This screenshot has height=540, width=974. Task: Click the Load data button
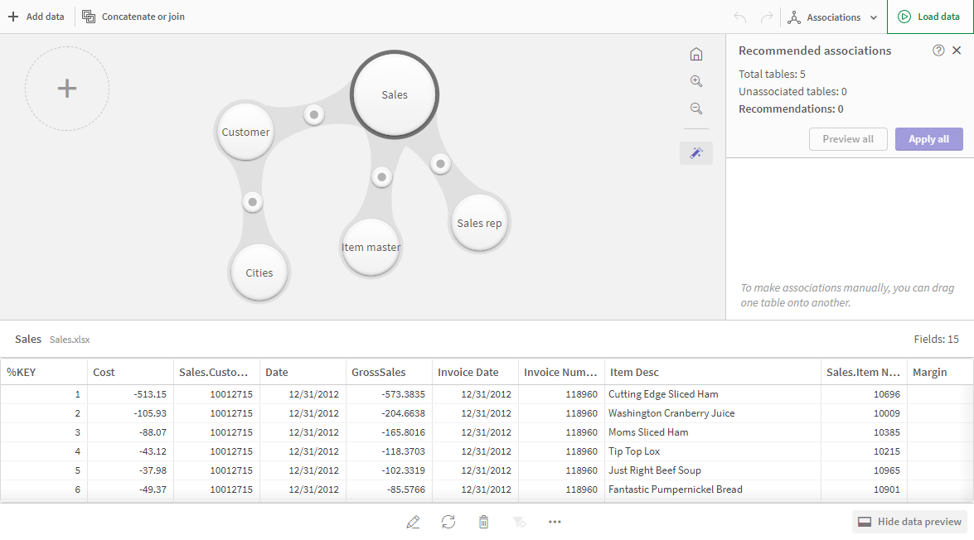pyautogui.click(x=929, y=16)
